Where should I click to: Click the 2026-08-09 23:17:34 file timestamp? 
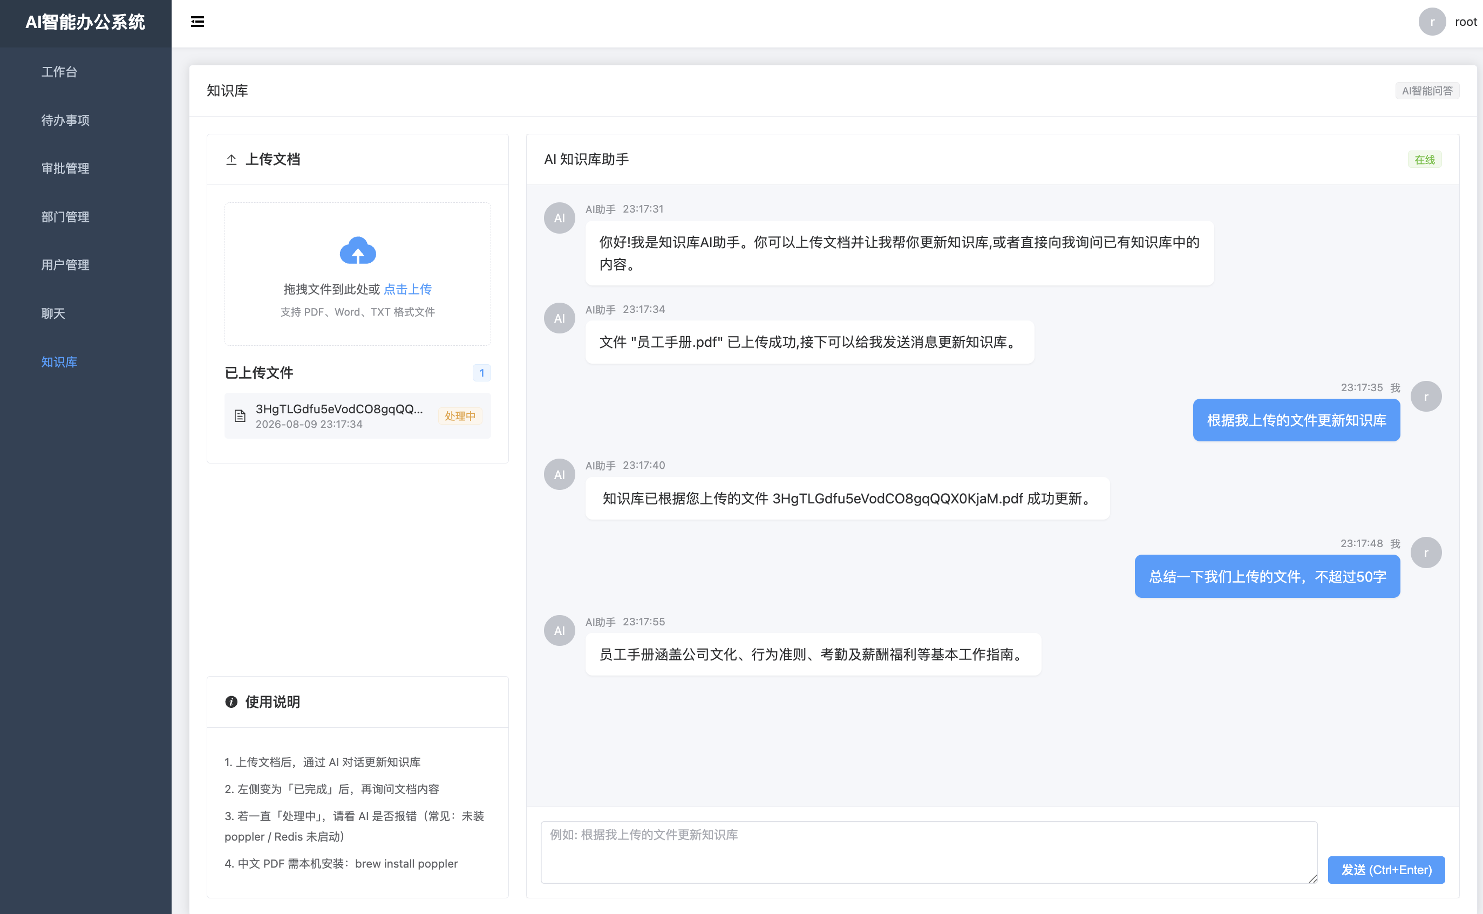[308, 424]
